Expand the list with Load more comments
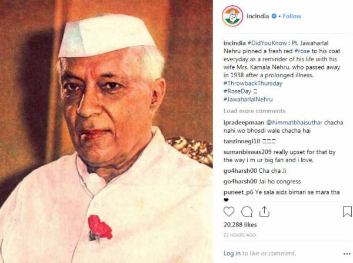 point(254,111)
